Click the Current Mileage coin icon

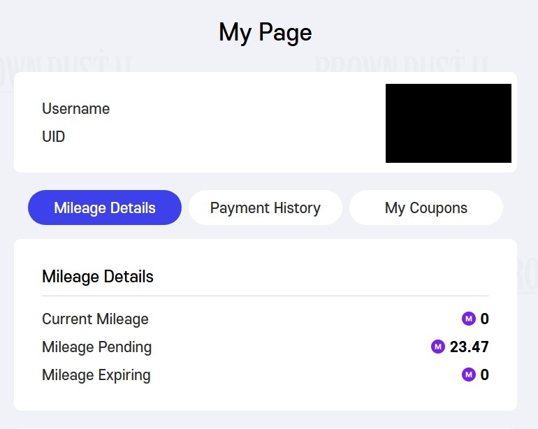pos(469,319)
